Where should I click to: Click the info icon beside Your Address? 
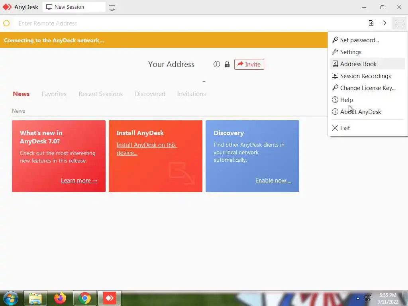(216, 64)
